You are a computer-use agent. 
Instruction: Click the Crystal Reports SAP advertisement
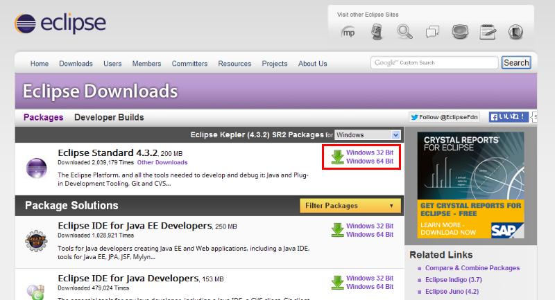(470, 185)
